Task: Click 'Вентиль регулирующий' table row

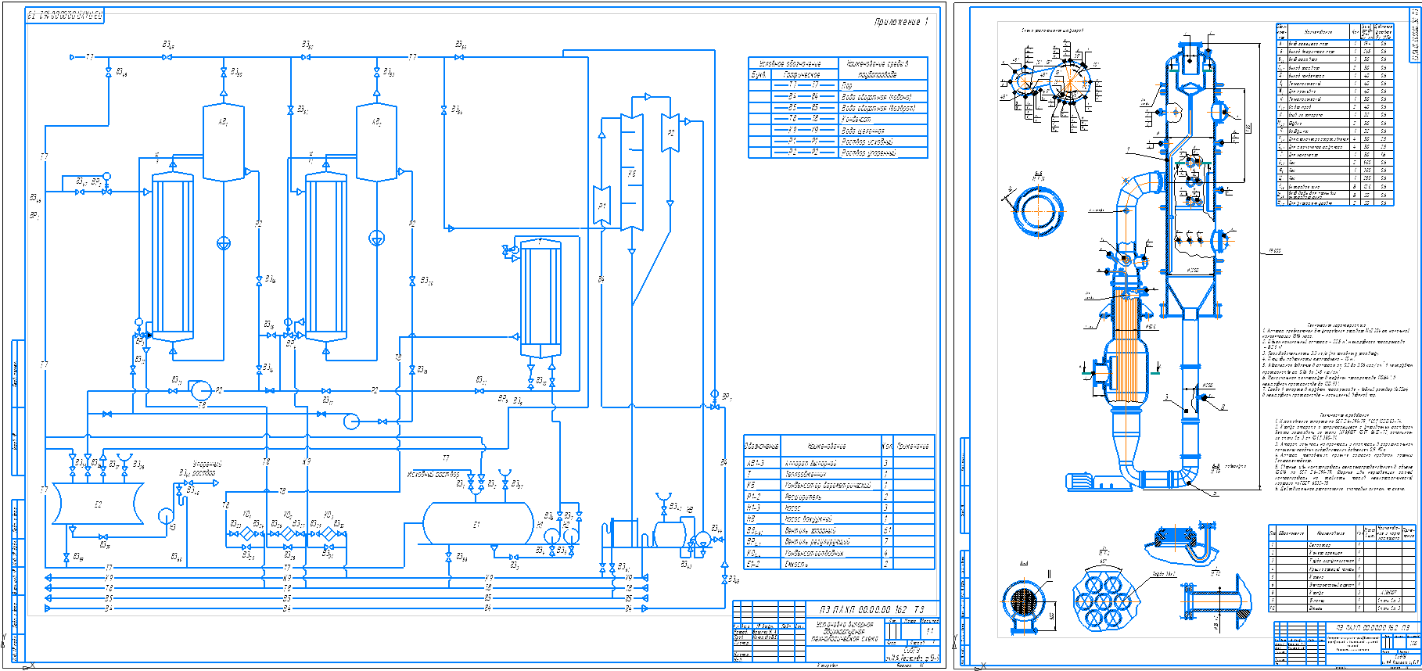Action: (x=839, y=541)
